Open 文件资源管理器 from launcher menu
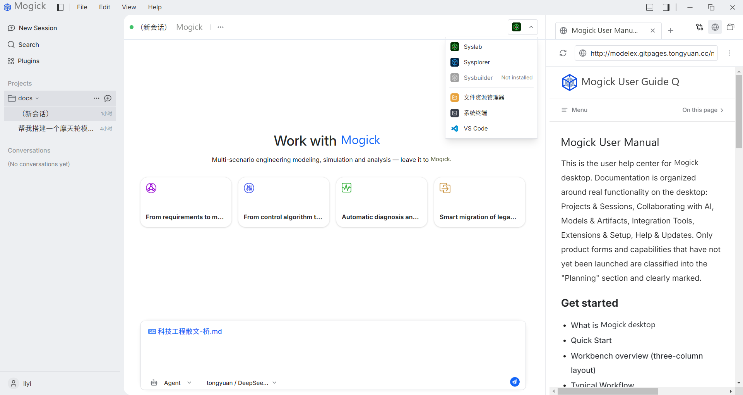 point(491,98)
